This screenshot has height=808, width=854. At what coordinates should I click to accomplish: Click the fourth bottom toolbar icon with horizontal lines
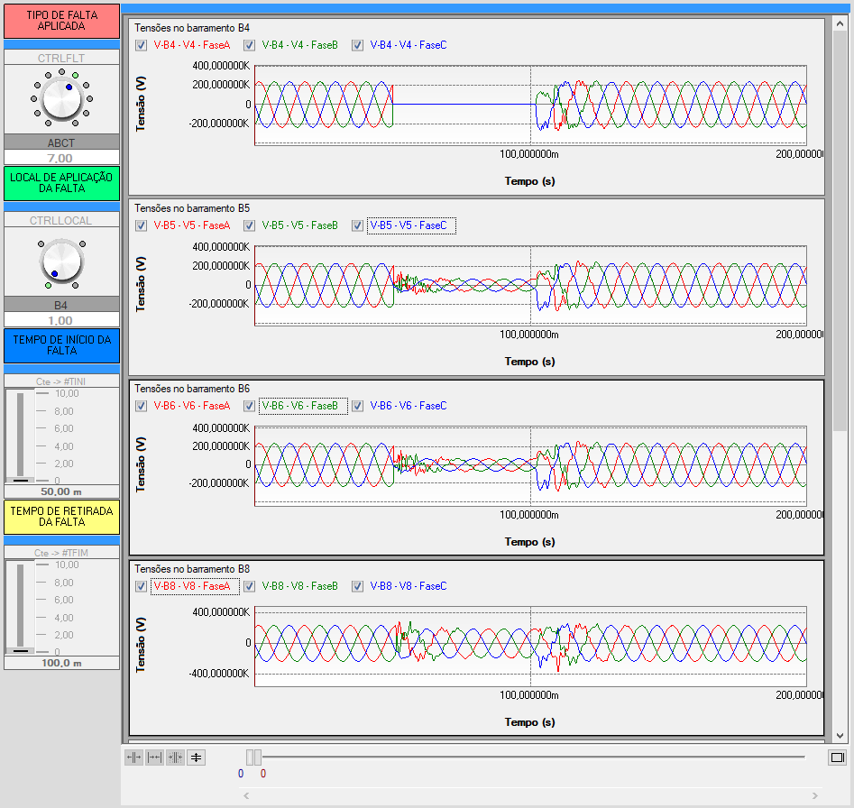[x=196, y=757]
